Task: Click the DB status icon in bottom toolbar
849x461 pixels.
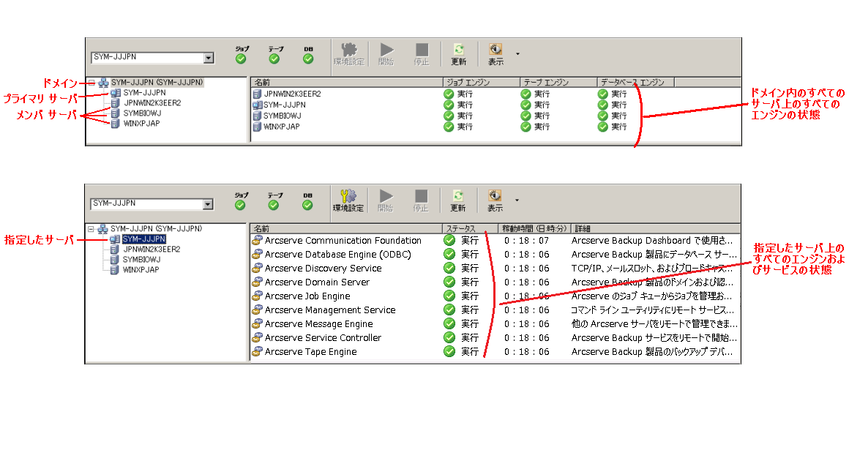Action: [307, 205]
